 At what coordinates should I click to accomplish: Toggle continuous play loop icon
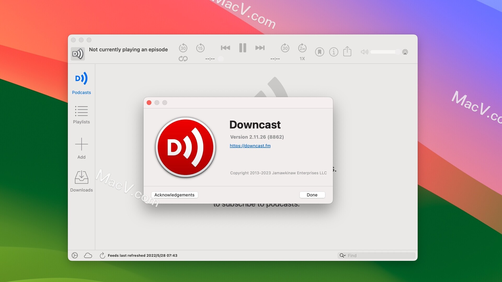click(183, 59)
